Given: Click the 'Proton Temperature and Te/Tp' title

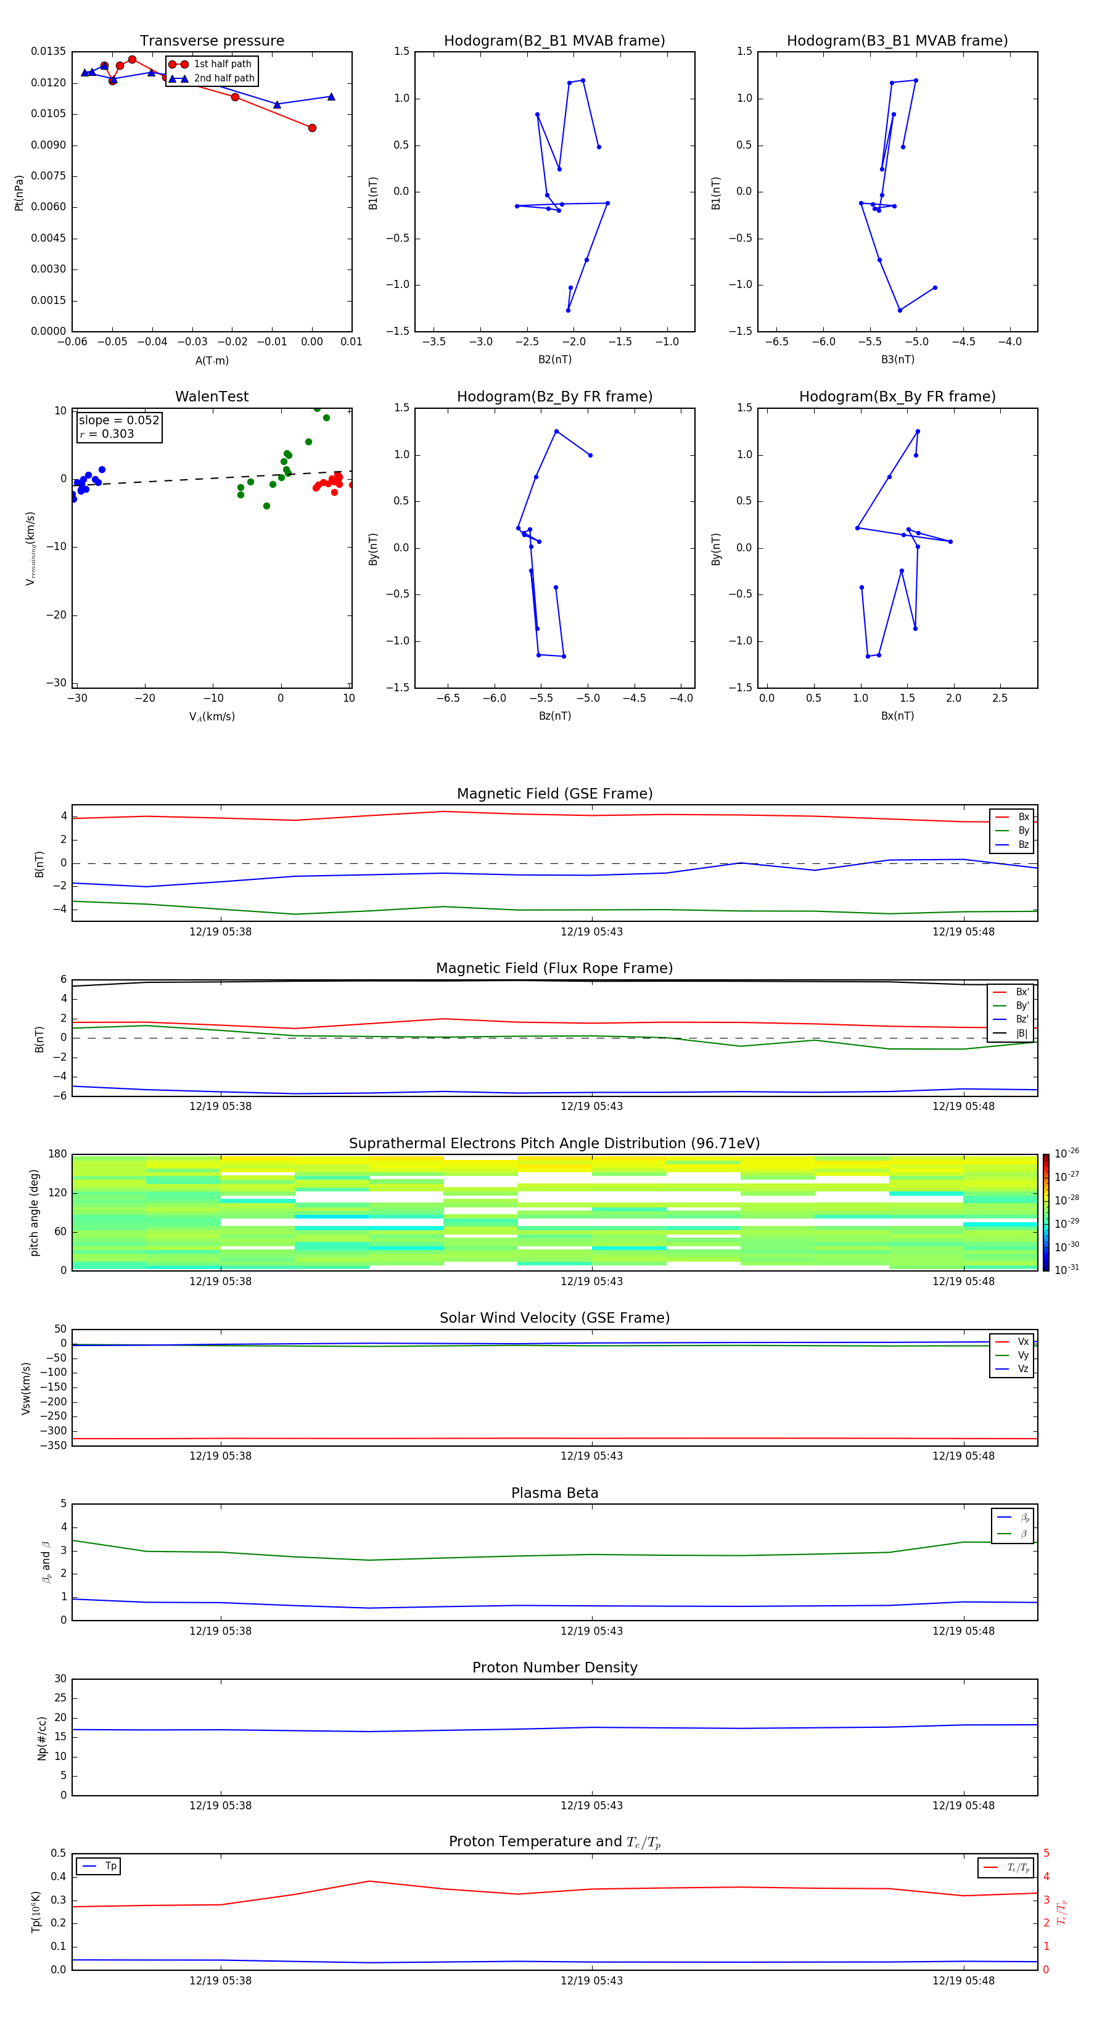Looking at the screenshot, I should (x=554, y=1842).
